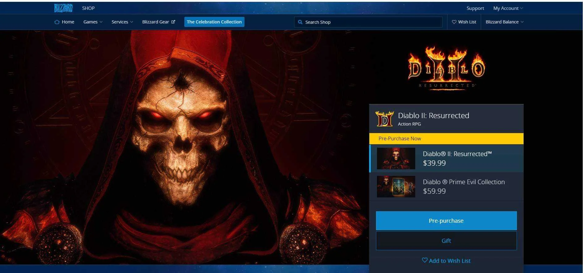Click the Diablo II: Resurrected edition thumbnail
Screen dimensions: 583x273
point(396,159)
